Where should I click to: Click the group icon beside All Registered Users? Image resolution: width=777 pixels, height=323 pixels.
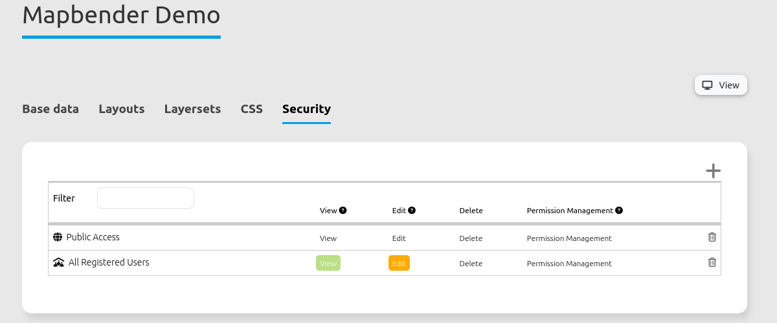[58, 262]
